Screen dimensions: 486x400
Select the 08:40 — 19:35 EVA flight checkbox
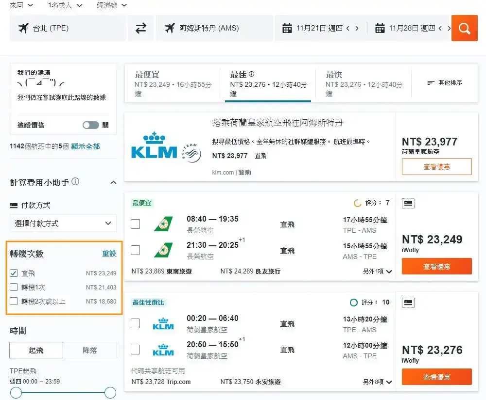tap(136, 224)
